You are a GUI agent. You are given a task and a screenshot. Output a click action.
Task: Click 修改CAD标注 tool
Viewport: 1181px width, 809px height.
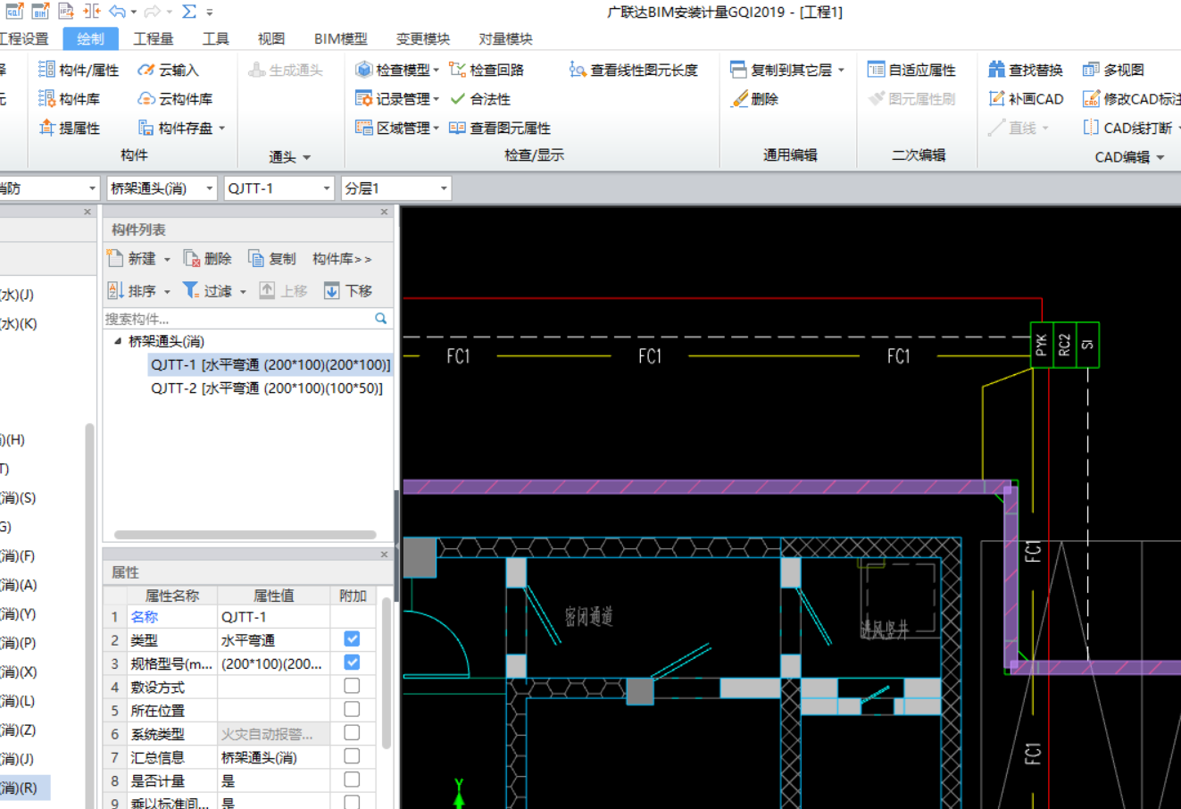click(1131, 99)
